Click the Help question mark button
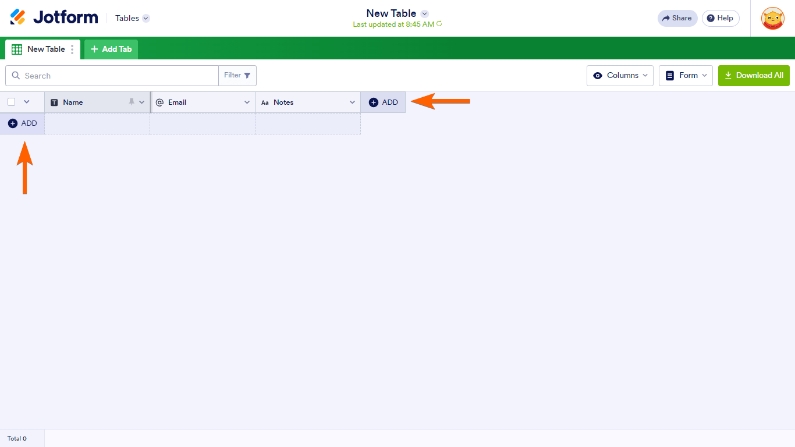795x447 pixels. tap(721, 18)
